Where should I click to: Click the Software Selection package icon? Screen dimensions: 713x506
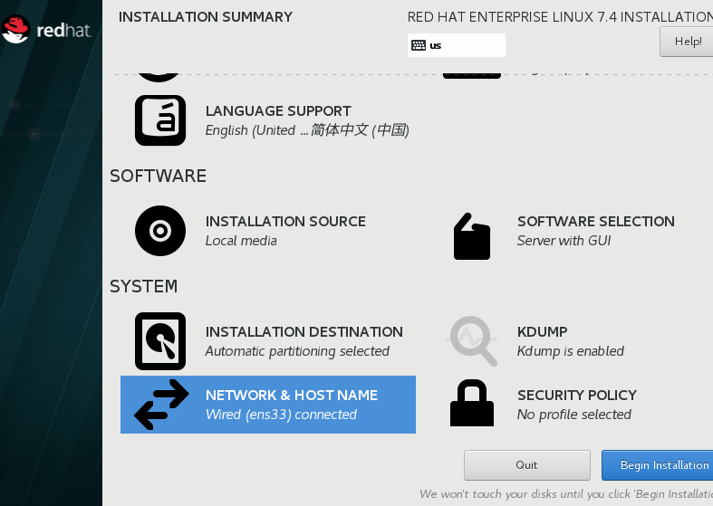472,236
